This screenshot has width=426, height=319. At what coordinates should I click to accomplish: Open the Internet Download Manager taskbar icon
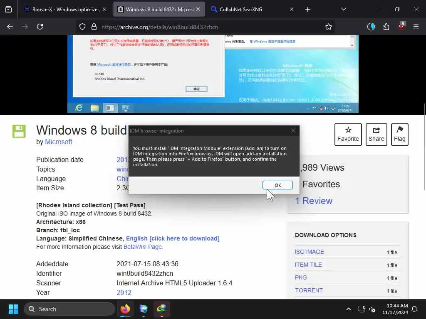point(162,309)
